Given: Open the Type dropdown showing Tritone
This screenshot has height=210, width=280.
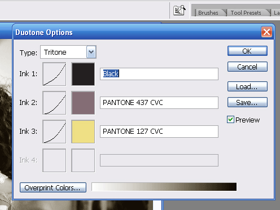Looking at the screenshot, I should pyautogui.click(x=68, y=52).
